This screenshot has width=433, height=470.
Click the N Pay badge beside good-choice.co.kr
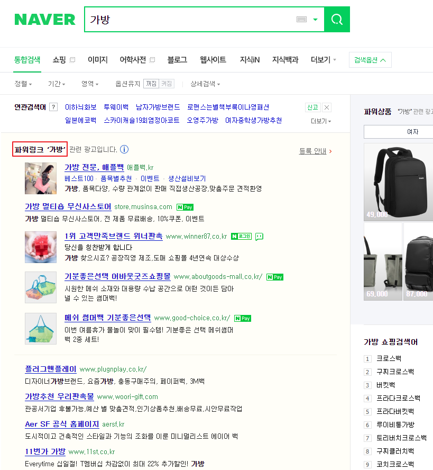point(243,318)
